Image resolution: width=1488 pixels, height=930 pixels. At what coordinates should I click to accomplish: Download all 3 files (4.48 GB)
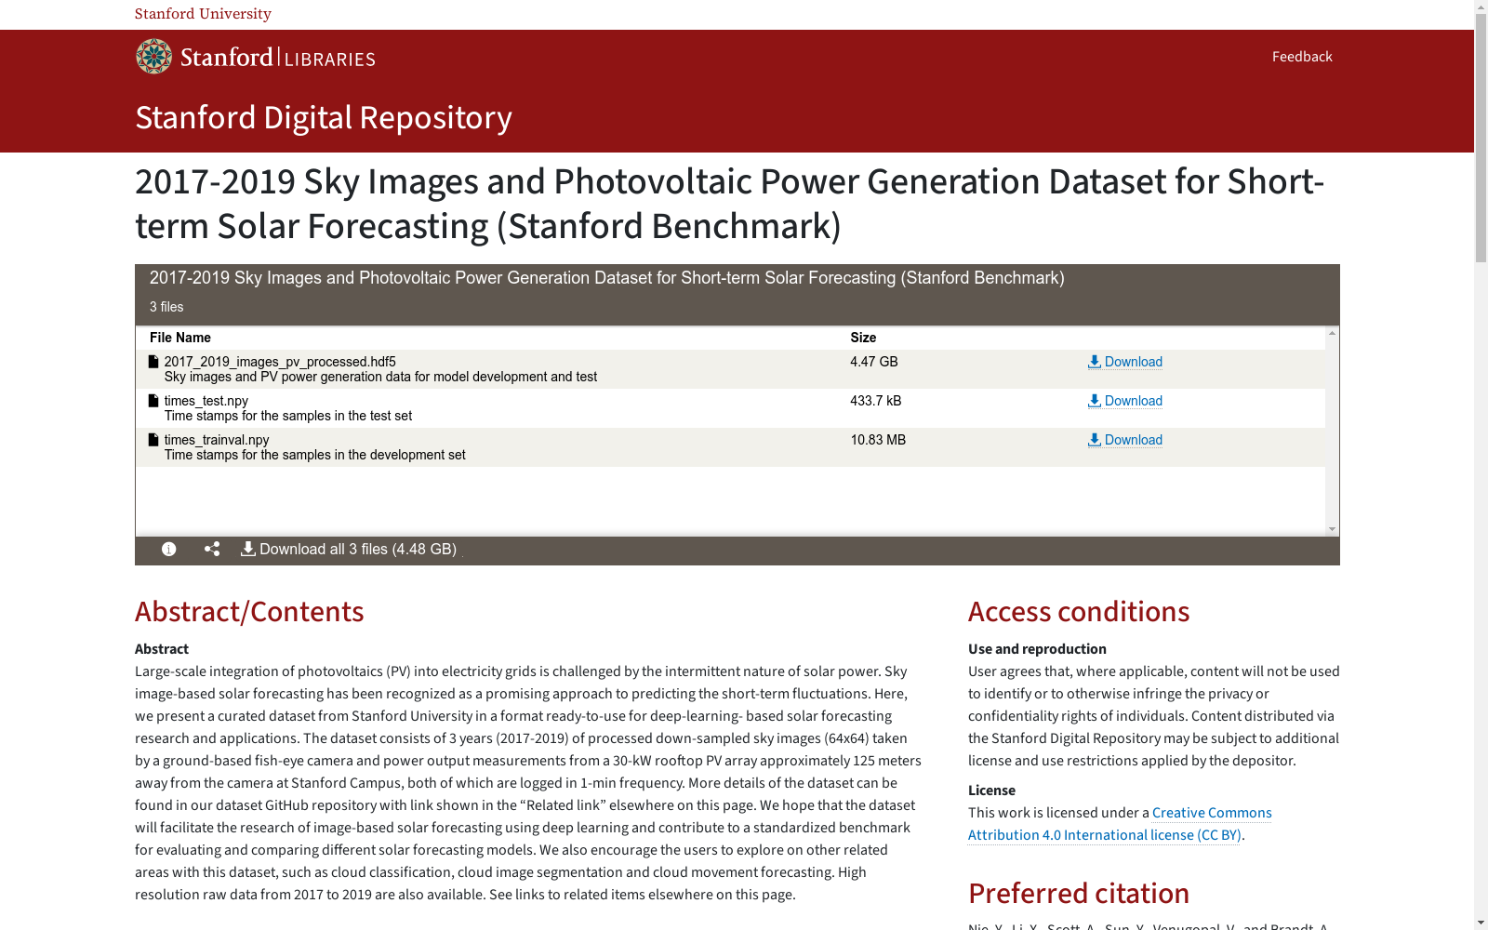349,550
